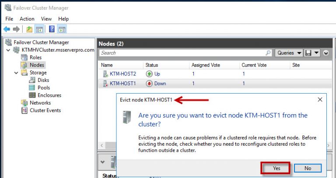Viewport: 336px width, 178px height.
Task: Expand the round chevron button beside Queries
Action: click(x=326, y=53)
